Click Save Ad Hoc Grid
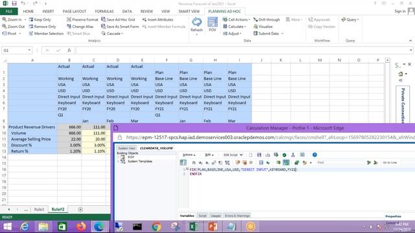Viewport: 415px width, 233px height. [118, 19]
